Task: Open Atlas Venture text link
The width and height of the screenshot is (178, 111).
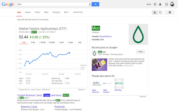Action: pos(106,91)
